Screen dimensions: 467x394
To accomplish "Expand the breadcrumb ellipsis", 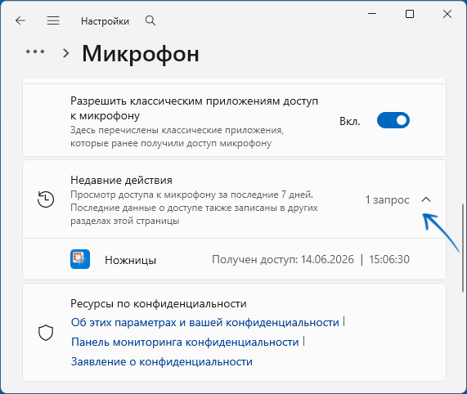I will pos(35,51).
